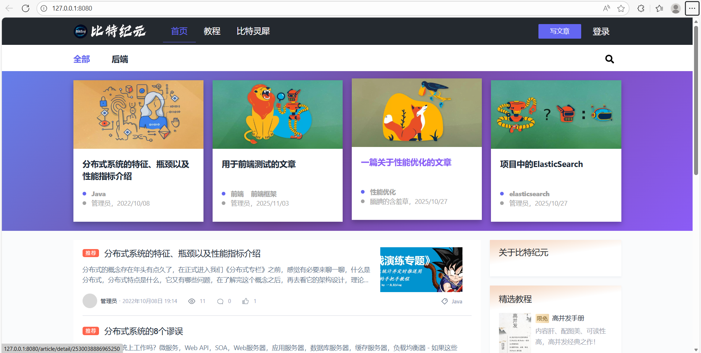
Task: Add page to favorites star icon
Action: point(621,8)
